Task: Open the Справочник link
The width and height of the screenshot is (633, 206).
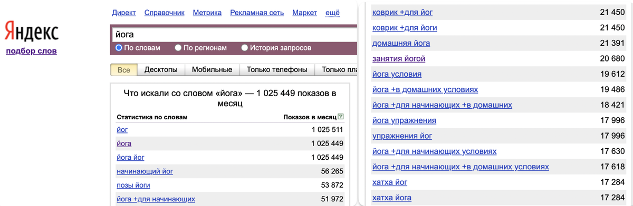Action: click(164, 13)
